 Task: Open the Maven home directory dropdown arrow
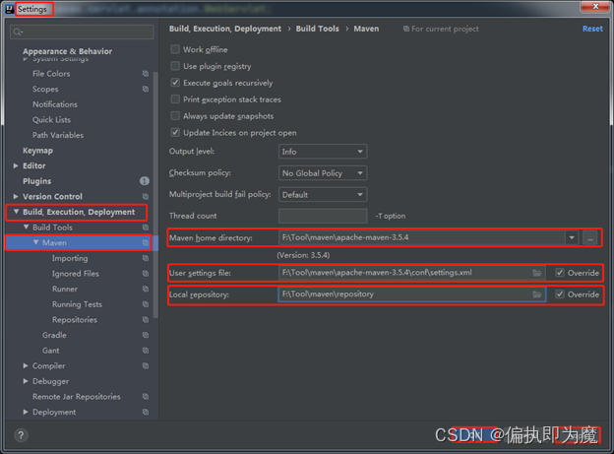572,237
